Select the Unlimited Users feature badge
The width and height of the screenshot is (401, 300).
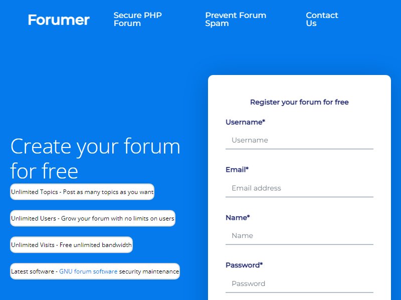point(93,218)
